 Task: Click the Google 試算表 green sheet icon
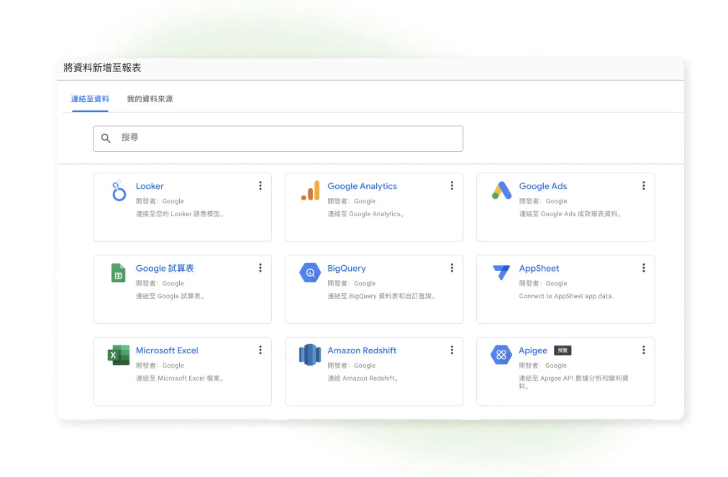click(x=118, y=273)
